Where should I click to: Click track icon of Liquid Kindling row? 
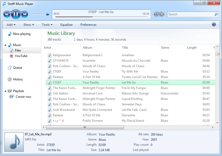pyautogui.click(x=50, y=99)
